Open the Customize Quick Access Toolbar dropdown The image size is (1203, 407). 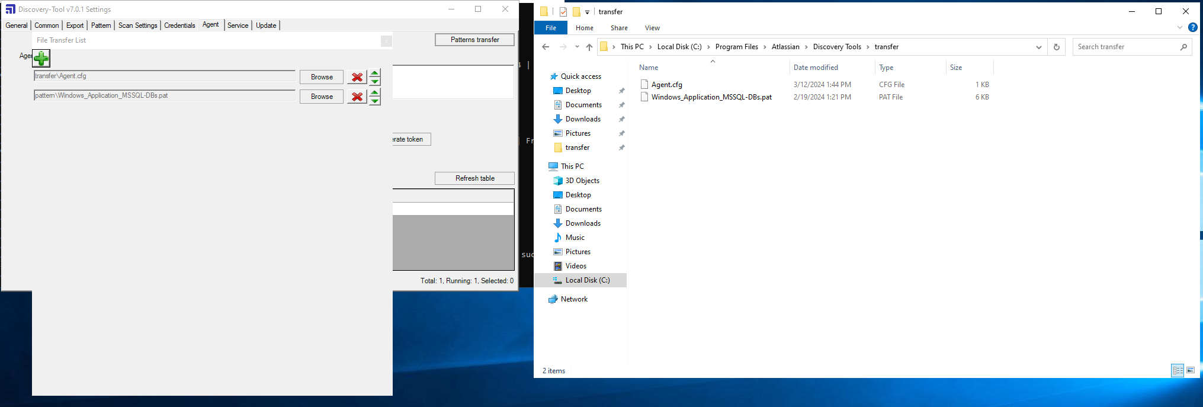pos(587,12)
